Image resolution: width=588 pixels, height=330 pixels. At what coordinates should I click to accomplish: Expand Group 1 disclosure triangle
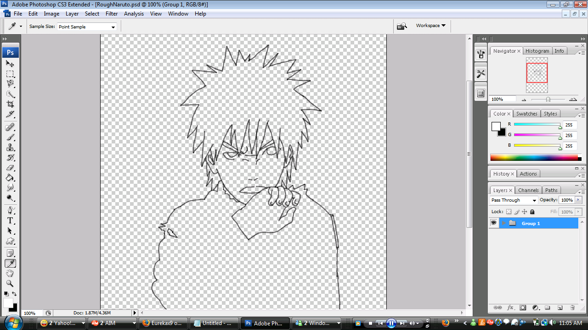(503, 223)
